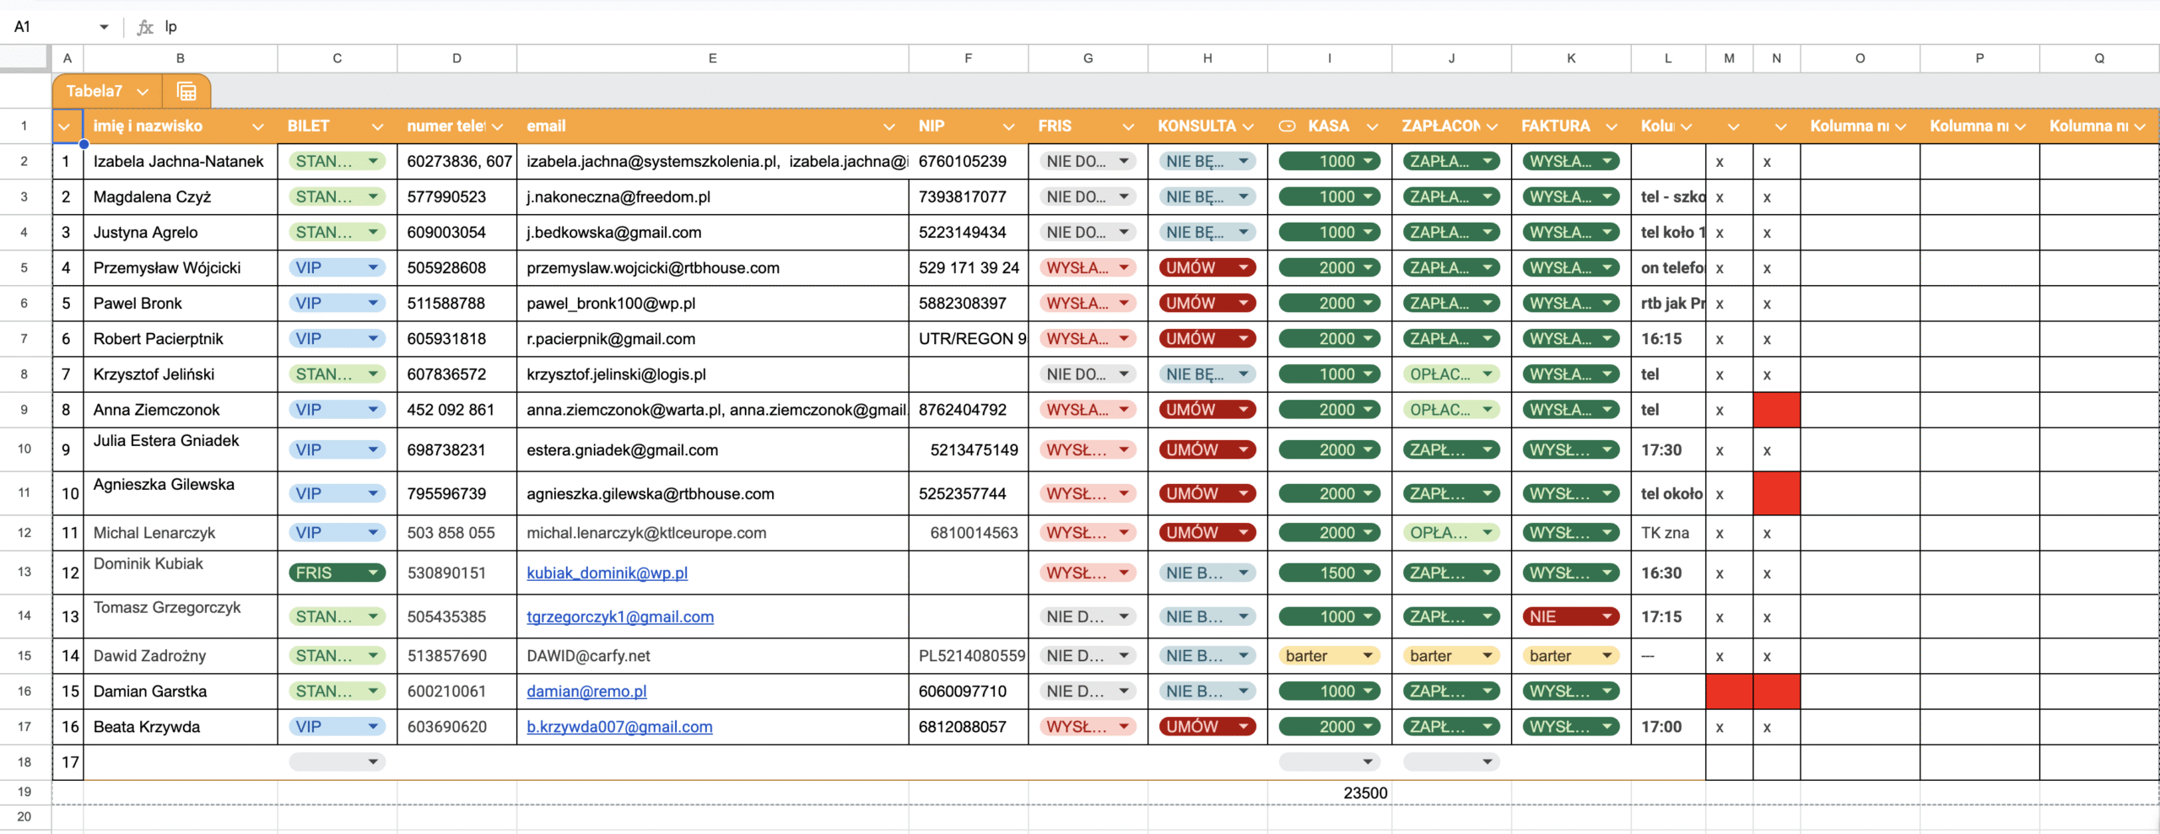The height and width of the screenshot is (834, 2160).
Task: Select email cell michal.lenarczyk@ktlceurope.com
Action: tap(712, 532)
